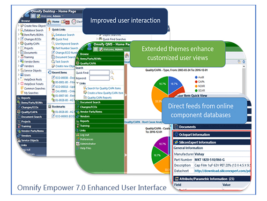Open the alerts icon showing 43 in Desktop

[x=65, y=22]
